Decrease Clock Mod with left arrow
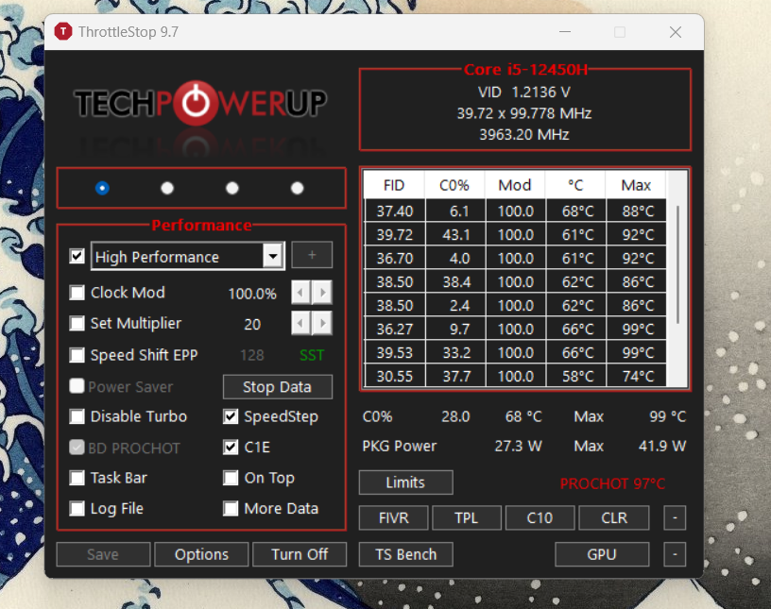 (300, 293)
